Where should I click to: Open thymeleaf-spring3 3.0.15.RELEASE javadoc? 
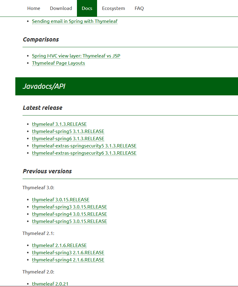[x=69, y=207]
